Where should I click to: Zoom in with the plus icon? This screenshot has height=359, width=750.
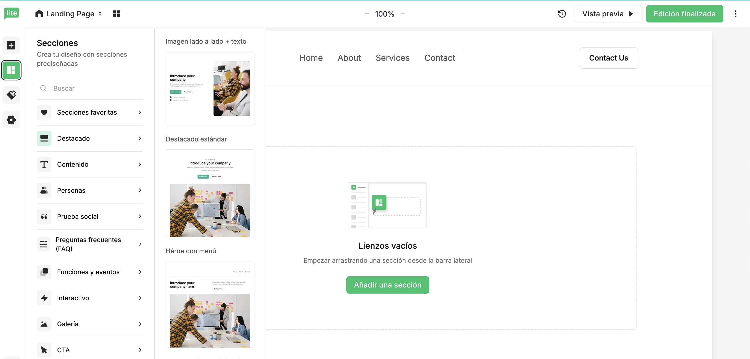tap(403, 14)
